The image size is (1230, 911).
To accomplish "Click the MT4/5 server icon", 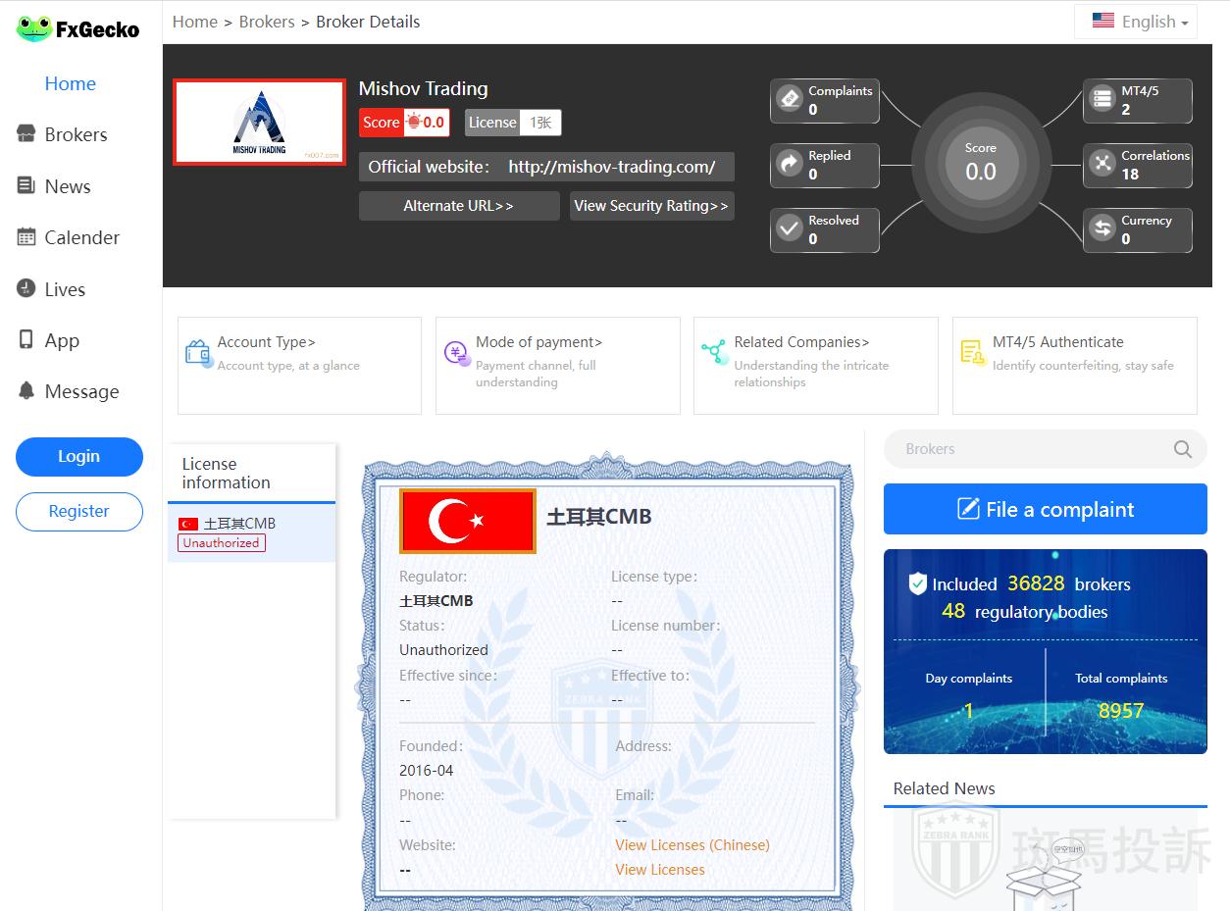I will [1103, 99].
